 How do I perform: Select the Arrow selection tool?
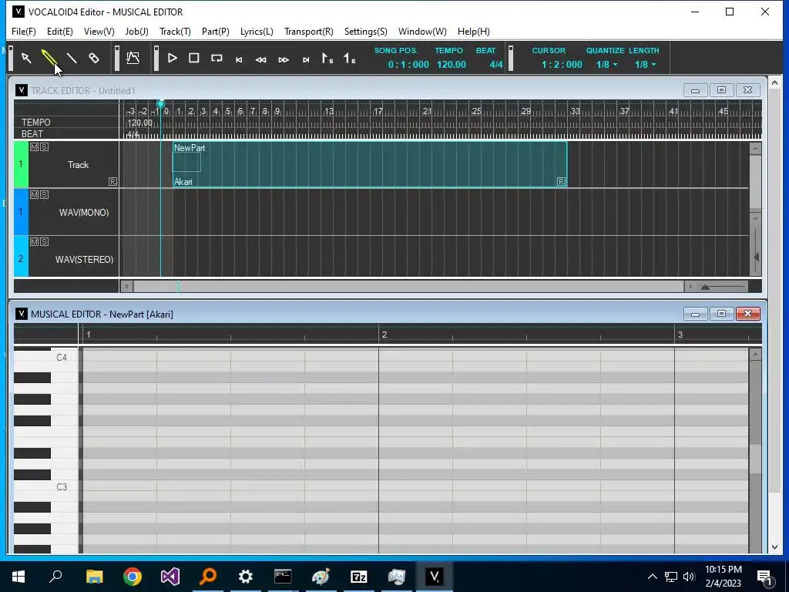click(x=26, y=59)
